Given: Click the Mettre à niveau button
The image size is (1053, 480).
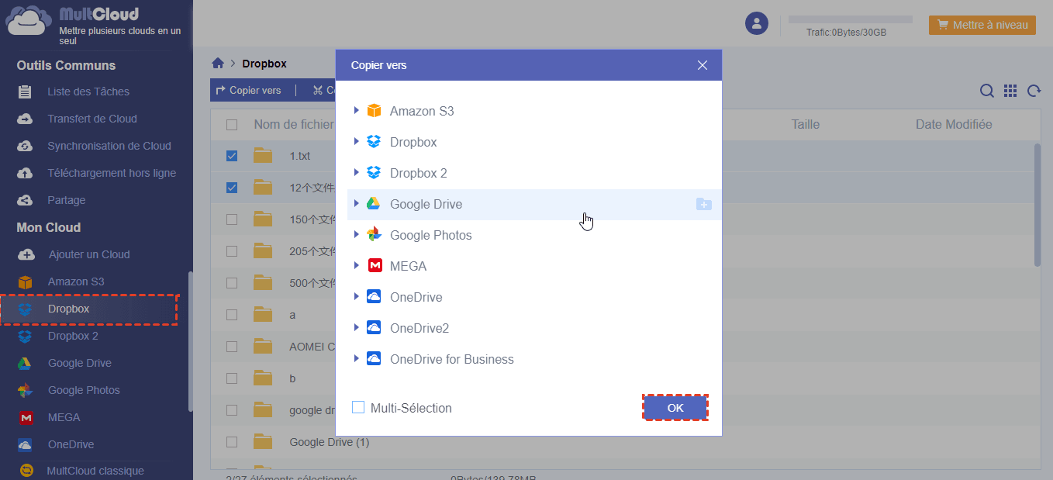Looking at the screenshot, I should (982, 25).
